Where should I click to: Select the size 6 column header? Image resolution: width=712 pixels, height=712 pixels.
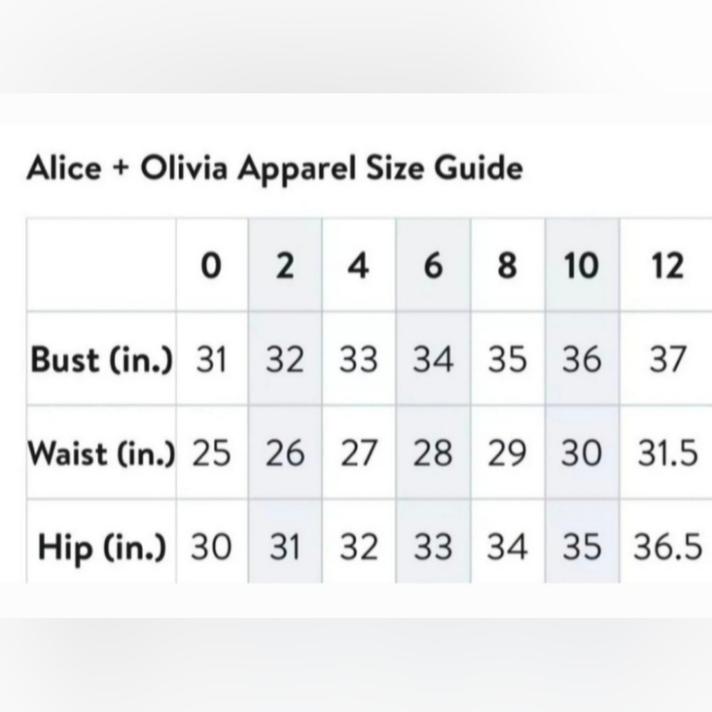(x=433, y=266)
